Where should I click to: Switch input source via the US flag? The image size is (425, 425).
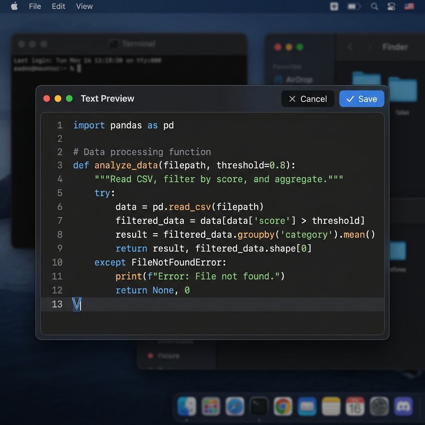[x=408, y=6]
